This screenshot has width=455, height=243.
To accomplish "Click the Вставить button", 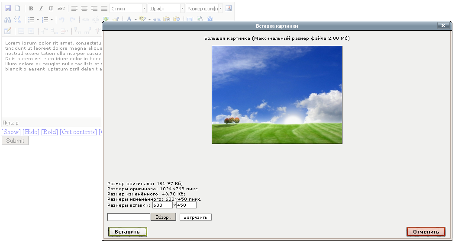I will coord(127,232).
